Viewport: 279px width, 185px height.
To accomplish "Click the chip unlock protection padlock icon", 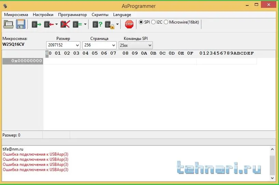I will pos(110,25).
